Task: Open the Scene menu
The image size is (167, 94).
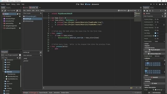Action: [3, 4]
